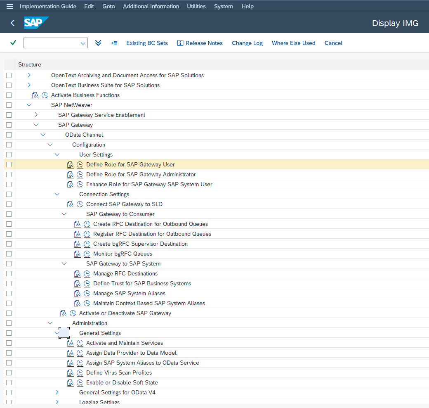This screenshot has height=408, width=429.
Task: Click the double-chevron expand all icon
Action: tap(98, 43)
